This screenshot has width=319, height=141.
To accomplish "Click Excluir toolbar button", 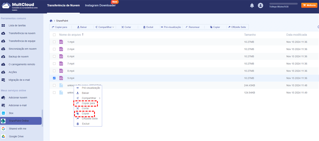I will 148,27.
